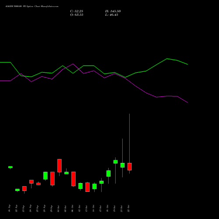Click the 06 Oct date label
Screen dimensions: 219x219
[x=73, y=208]
